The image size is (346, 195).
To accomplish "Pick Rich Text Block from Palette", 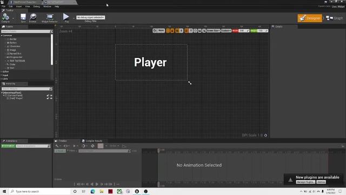I will coord(17,61).
